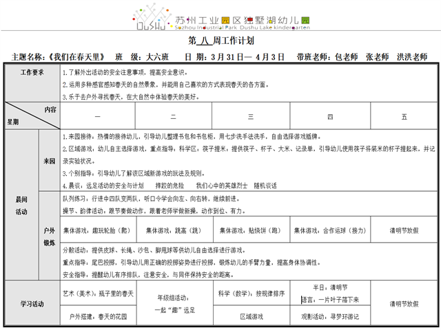Click the 艺术（美术）：瓶子里的春天 cell

[99, 294]
